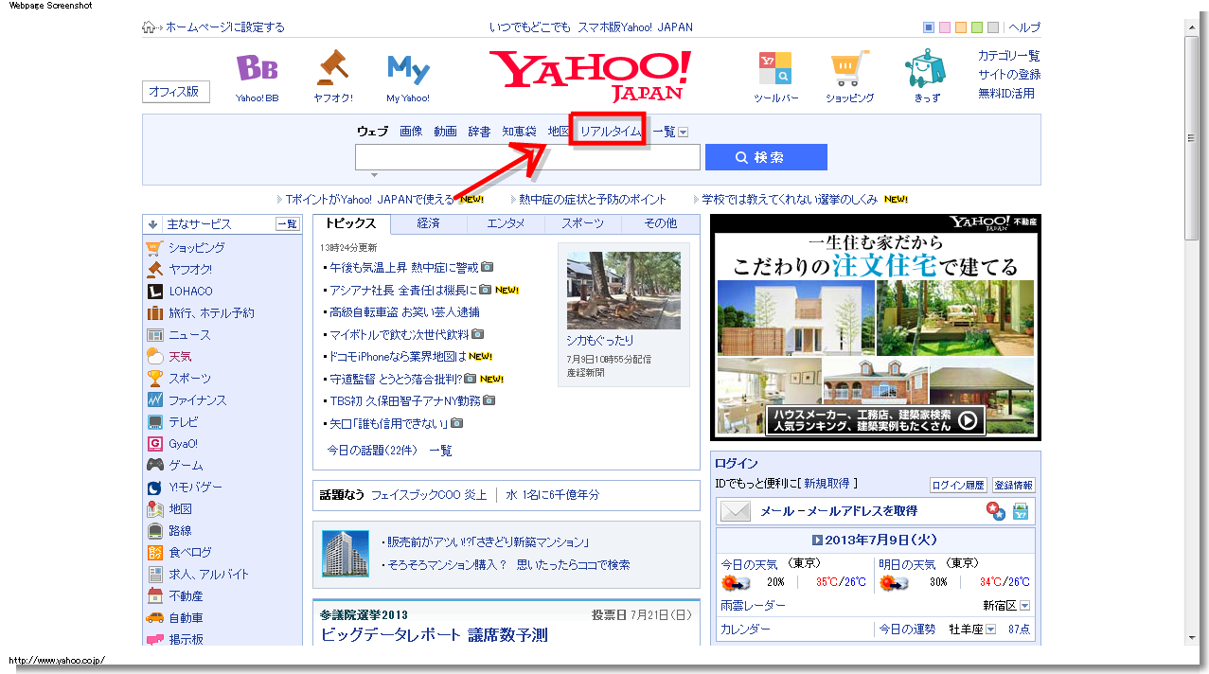Select the blue color theme swatch
Screen dimensions: 1209x674
click(x=929, y=27)
